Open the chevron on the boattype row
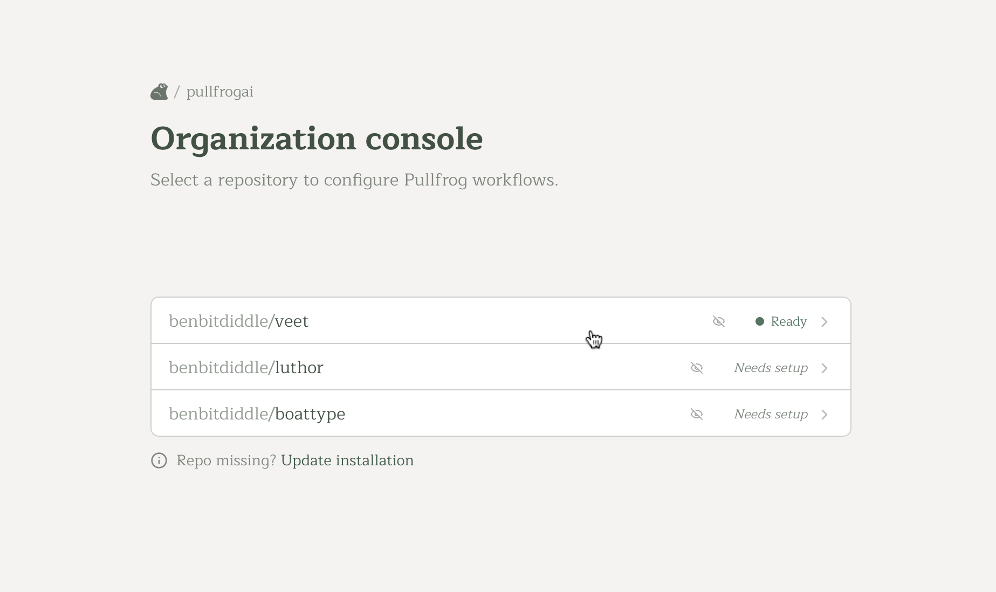 (x=824, y=414)
